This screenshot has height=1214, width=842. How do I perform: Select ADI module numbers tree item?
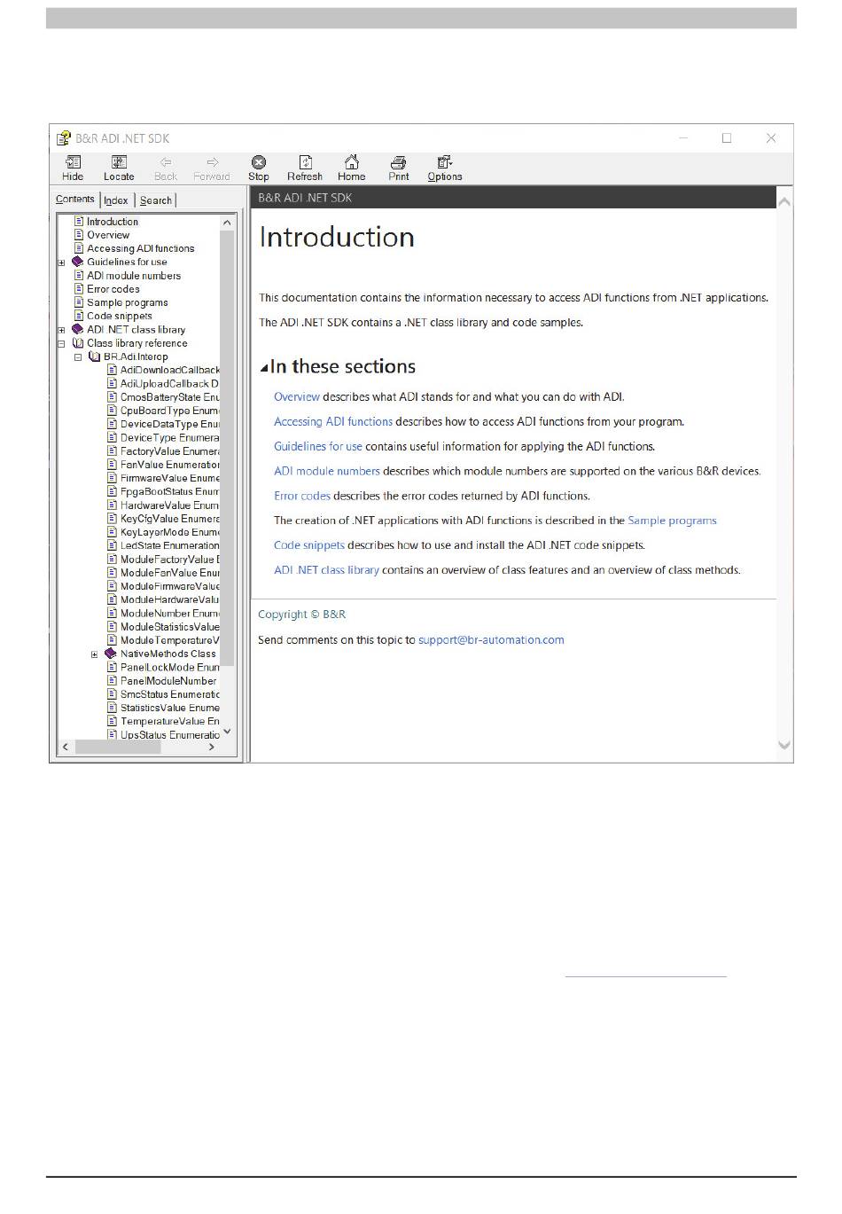[134, 276]
